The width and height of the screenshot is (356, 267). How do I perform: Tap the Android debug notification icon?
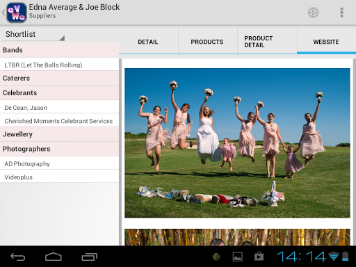tap(216, 257)
